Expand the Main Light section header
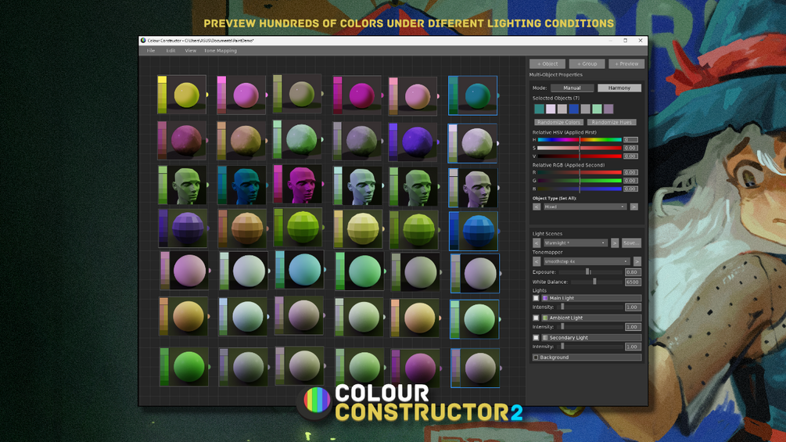Screen dimensions: 786x442 click(591, 298)
